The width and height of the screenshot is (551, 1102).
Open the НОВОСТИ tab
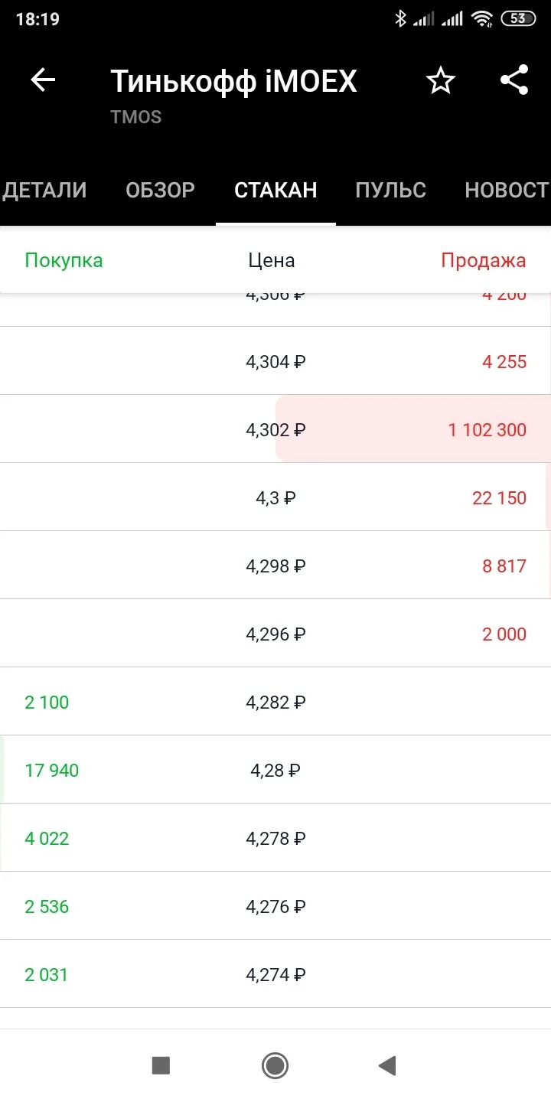point(507,190)
